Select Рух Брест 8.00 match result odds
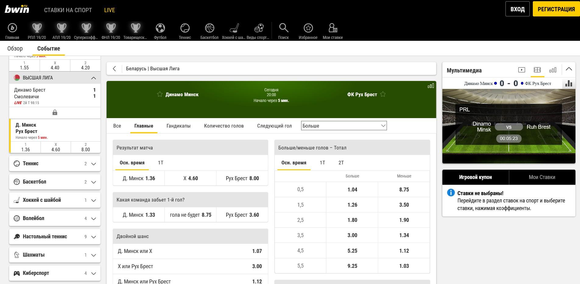Image resolution: width=580 pixels, height=284 pixels. pos(242,178)
